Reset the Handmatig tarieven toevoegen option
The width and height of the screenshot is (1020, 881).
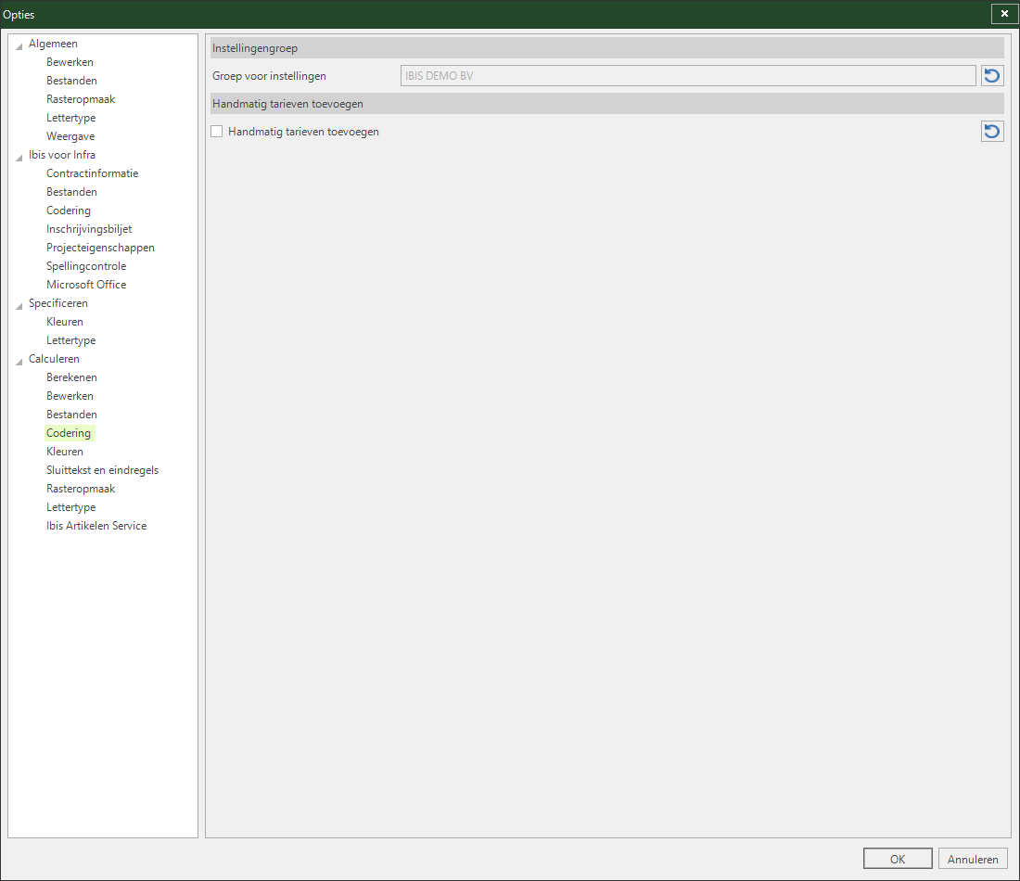(x=992, y=132)
